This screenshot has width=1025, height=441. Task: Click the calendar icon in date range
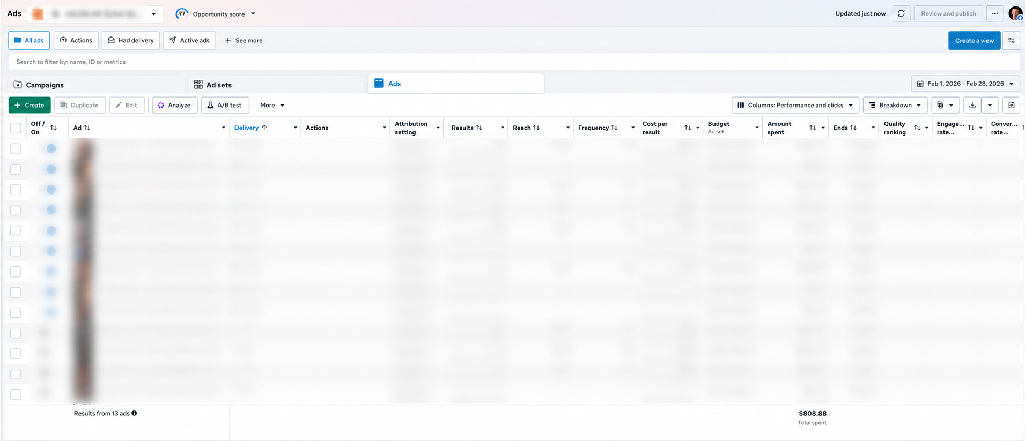coord(920,84)
